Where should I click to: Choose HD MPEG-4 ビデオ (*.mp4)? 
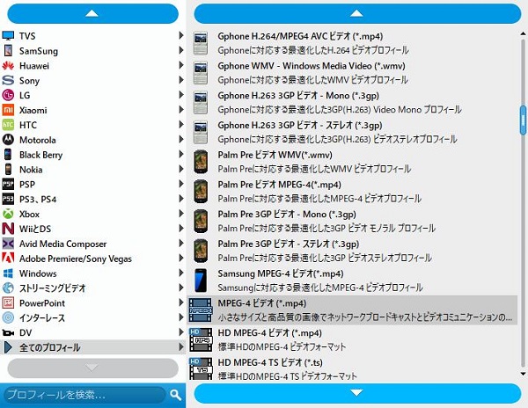[353, 339]
